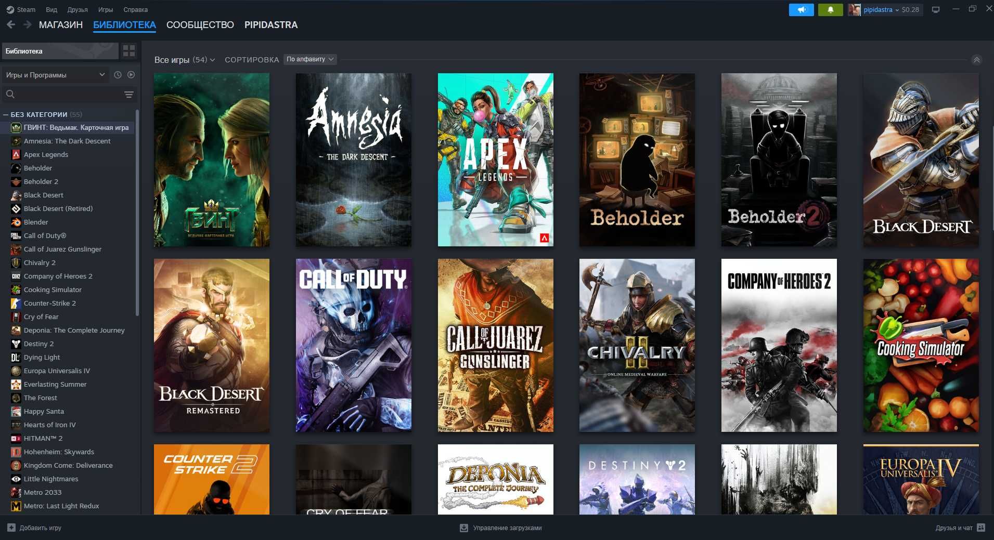Go back with the left arrow
Screen dimensions: 994x540
coord(11,24)
